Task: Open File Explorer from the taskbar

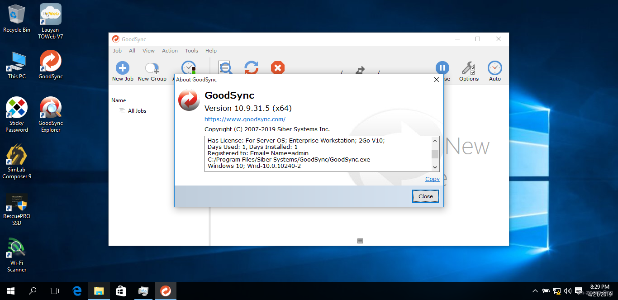Action: pos(99,291)
